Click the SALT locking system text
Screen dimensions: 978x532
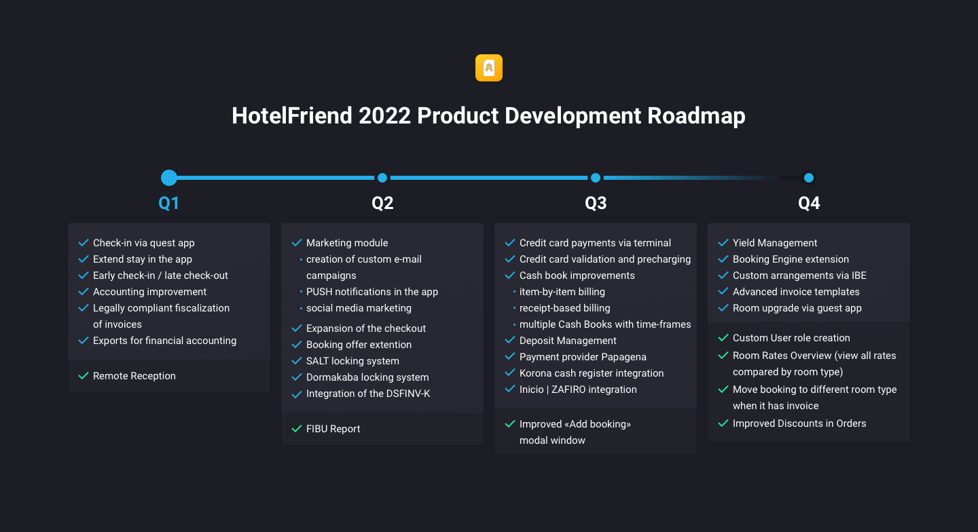coord(352,361)
